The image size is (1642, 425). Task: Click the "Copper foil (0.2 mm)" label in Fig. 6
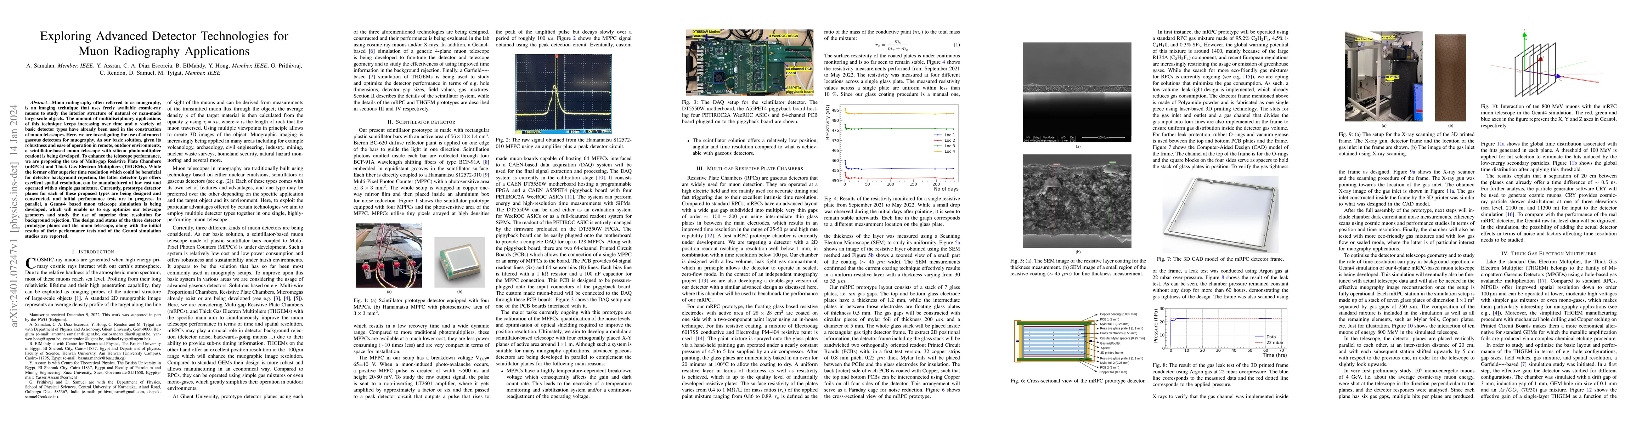(1113, 372)
